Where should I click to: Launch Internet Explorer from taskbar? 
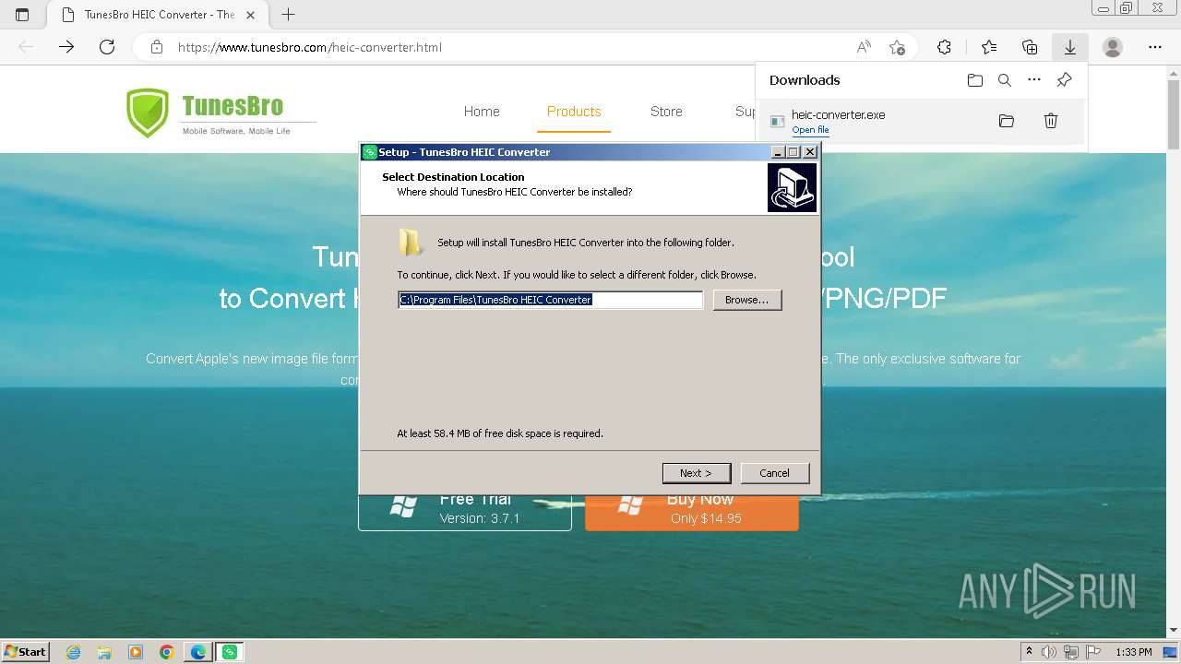click(74, 652)
